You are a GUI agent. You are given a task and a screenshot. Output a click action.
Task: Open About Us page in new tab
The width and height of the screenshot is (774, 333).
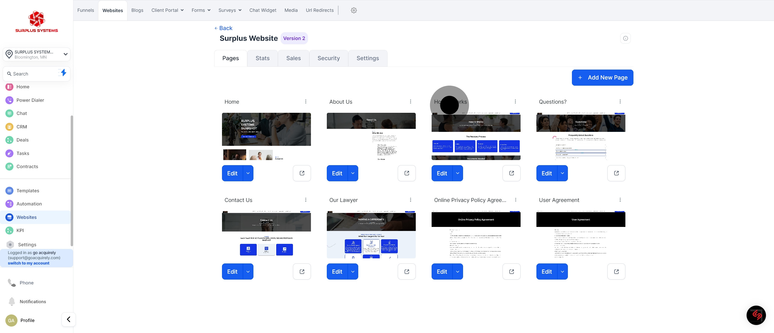407,173
